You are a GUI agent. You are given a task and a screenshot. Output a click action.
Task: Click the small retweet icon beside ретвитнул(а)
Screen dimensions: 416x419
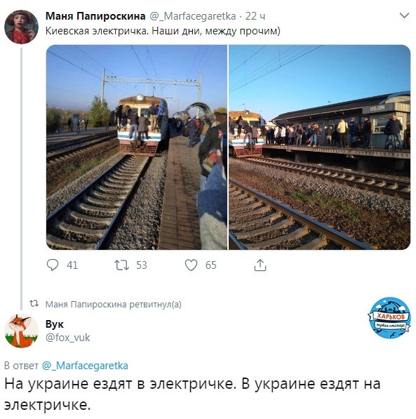34,304
